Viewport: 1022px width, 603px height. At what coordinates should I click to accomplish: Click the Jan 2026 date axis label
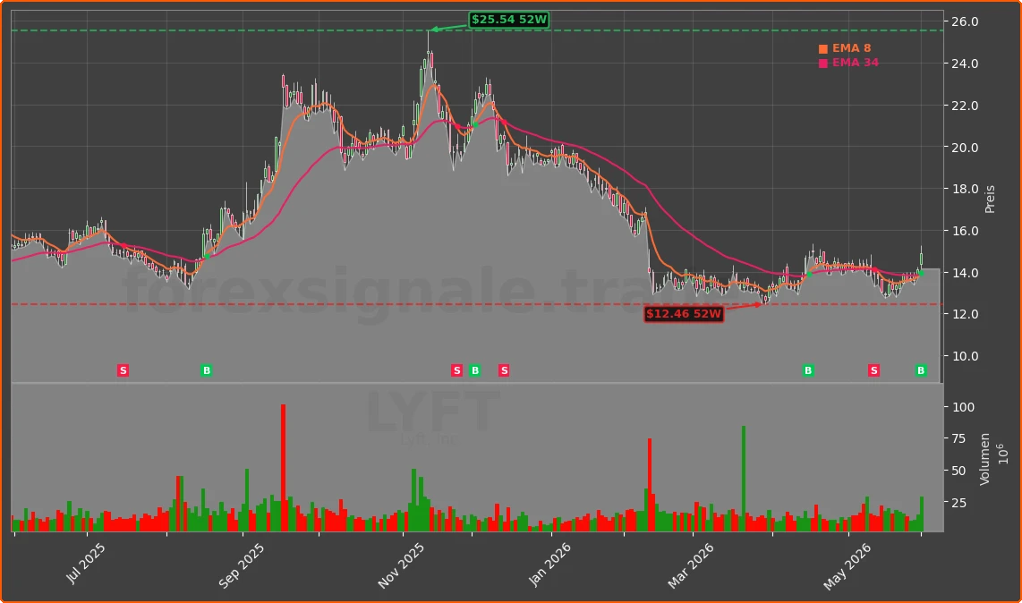pos(549,565)
